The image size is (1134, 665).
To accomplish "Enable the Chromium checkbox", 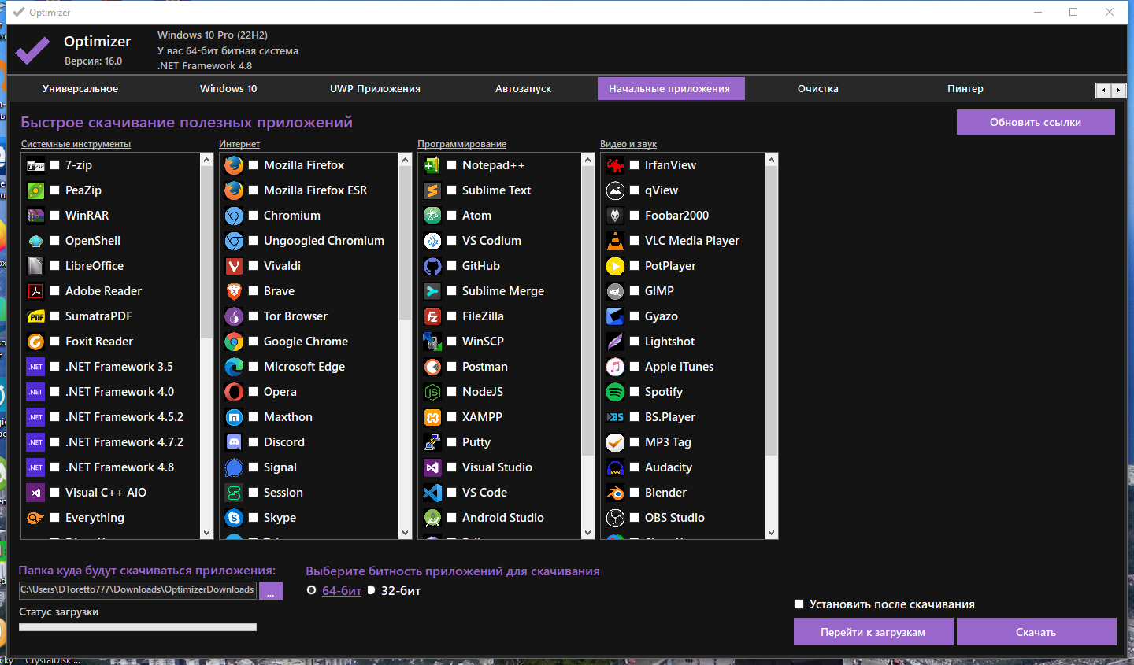I will click(x=254, y=216).
